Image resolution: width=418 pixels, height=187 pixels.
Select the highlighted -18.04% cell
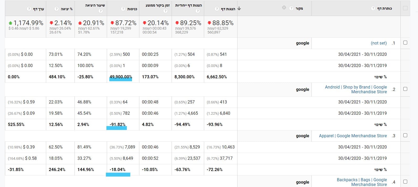point(117,169)
